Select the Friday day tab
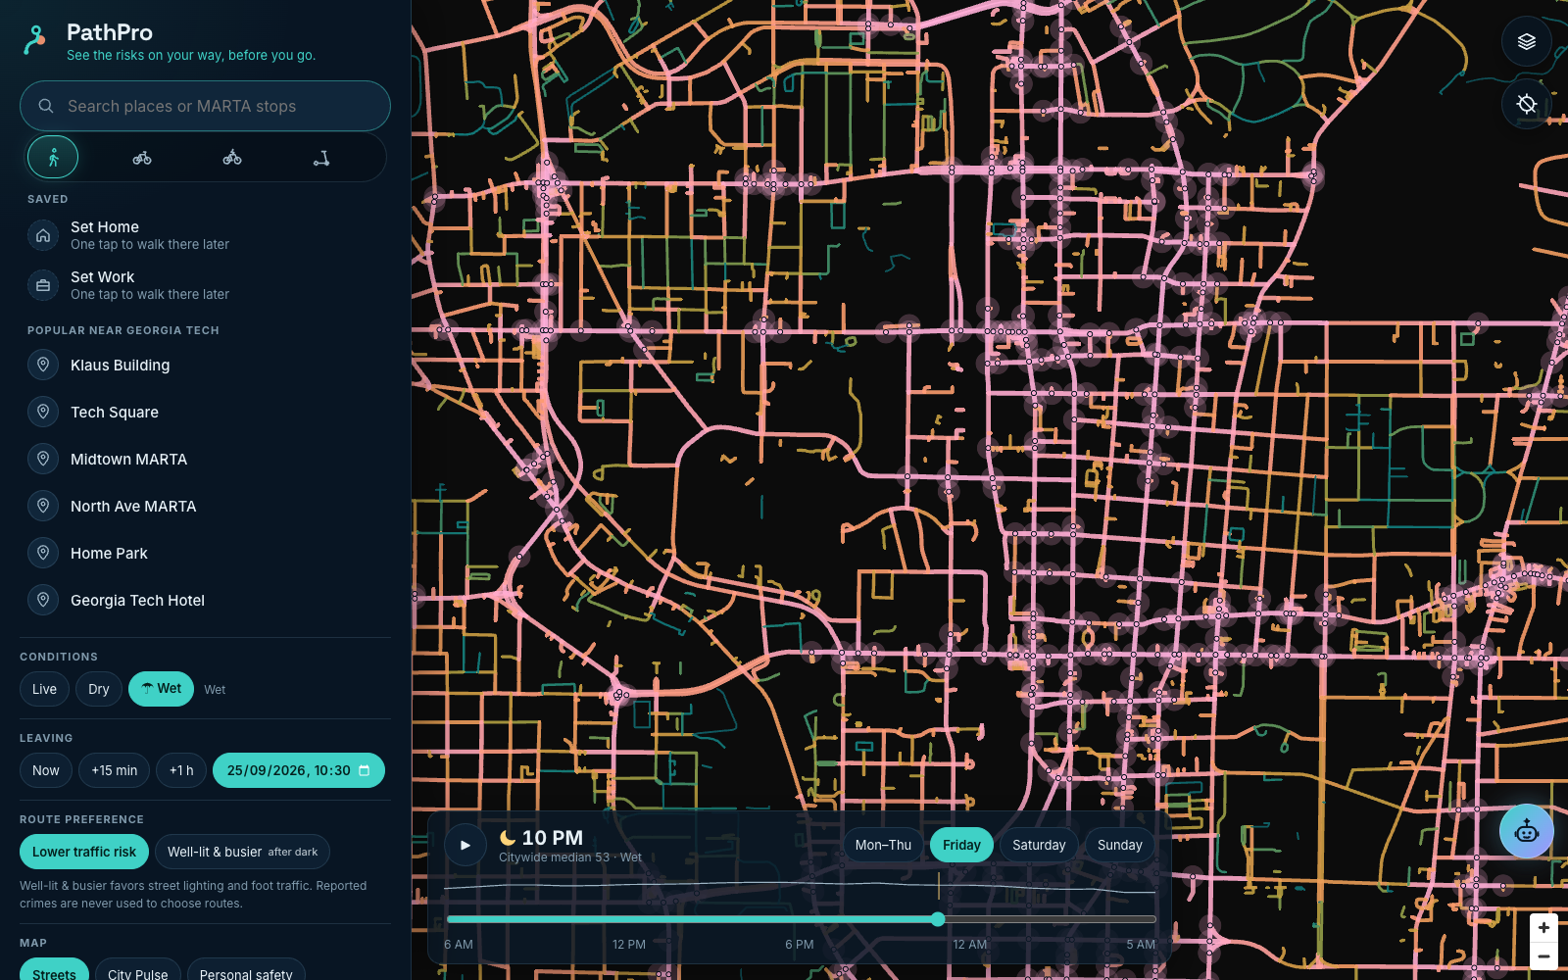Image resolution: width=1568 pixels, height=980 pixels. (961, 845)
